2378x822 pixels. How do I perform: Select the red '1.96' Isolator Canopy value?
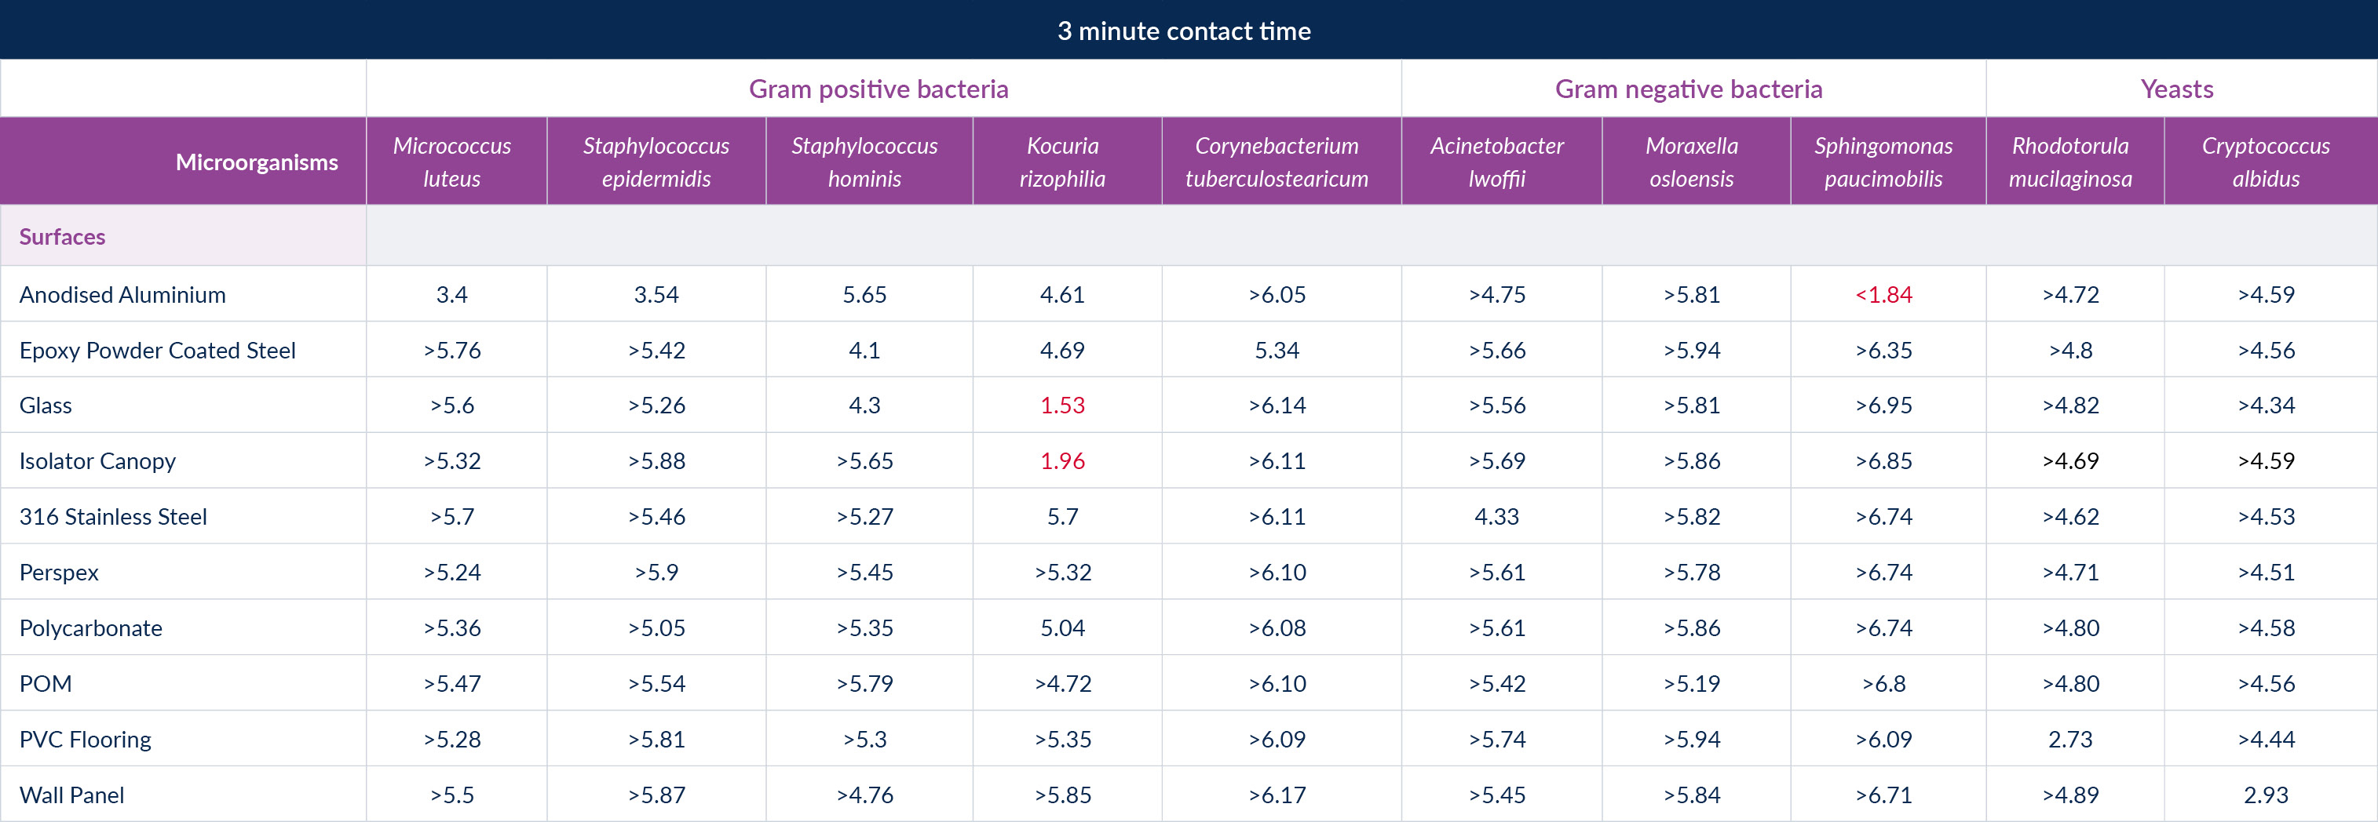(x=1062, y=461)
